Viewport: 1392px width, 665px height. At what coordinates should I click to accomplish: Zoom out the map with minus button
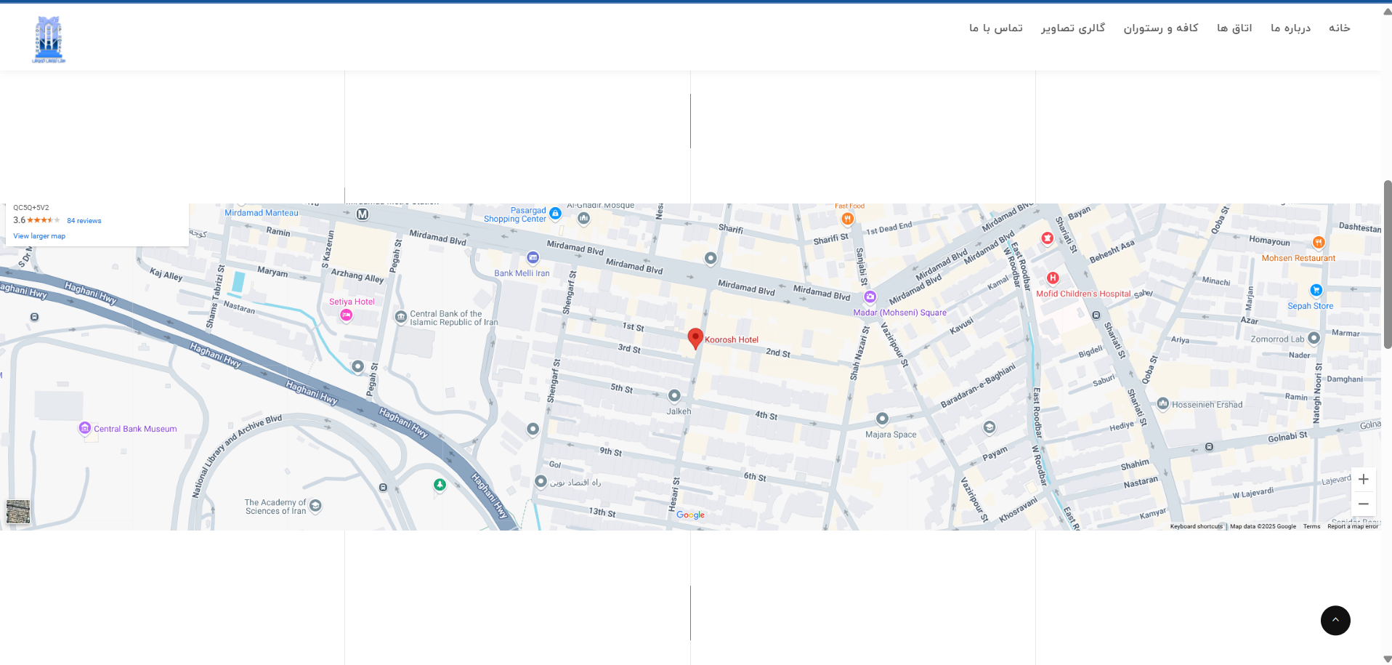coord(1364,504)
